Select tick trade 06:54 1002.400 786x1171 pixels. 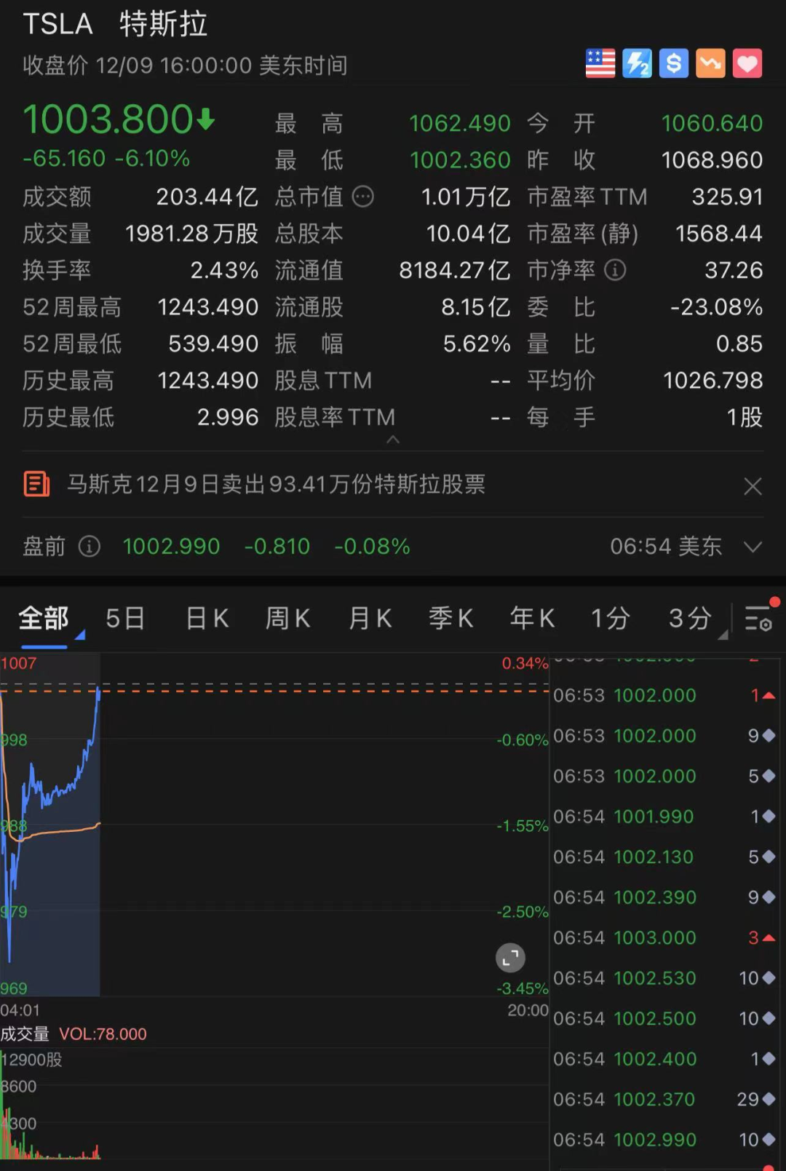coord(664,1059)
